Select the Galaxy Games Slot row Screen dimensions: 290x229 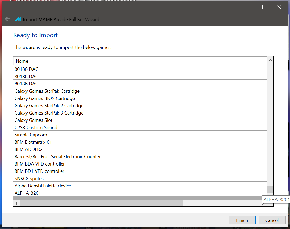pos(140,120)
